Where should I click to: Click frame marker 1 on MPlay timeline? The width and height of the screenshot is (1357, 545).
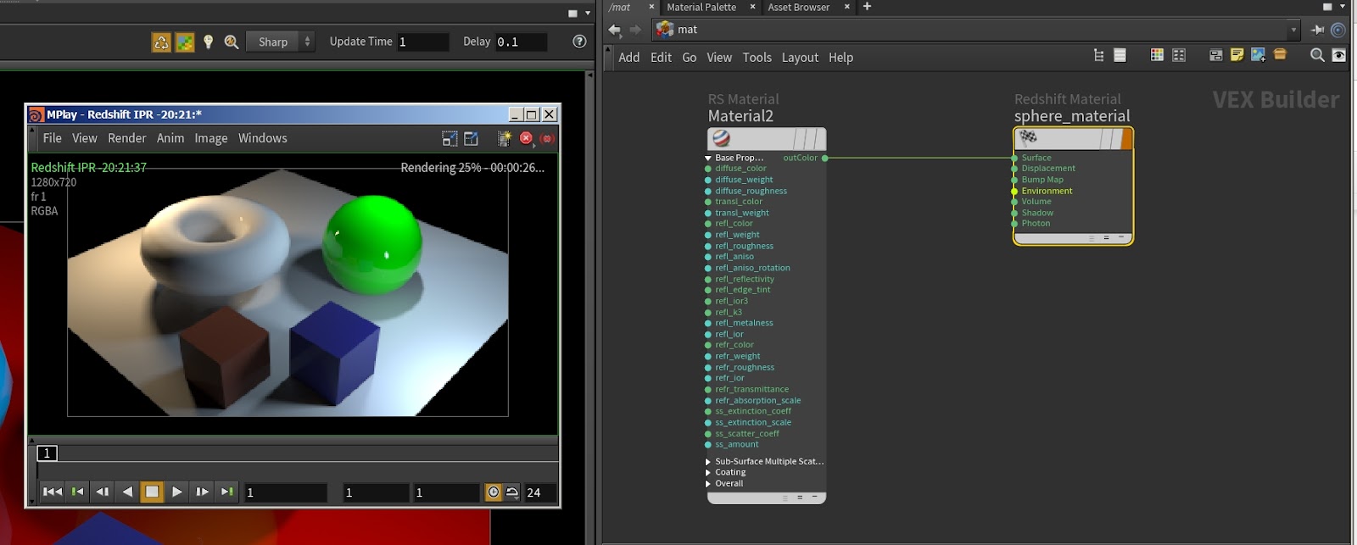(x=47, y=453)
